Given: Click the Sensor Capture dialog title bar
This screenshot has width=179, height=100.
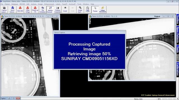Looking at the screenshot, I should [89, 32].
